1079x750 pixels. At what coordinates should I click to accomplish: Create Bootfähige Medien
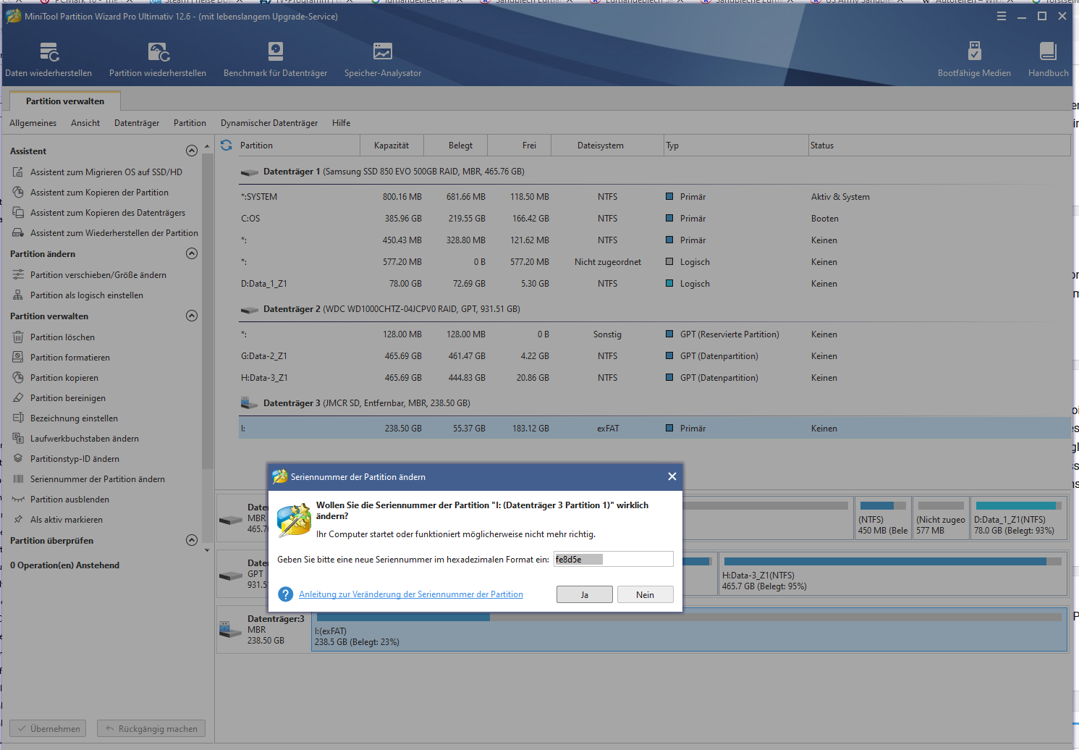click(x=974, y=59)
